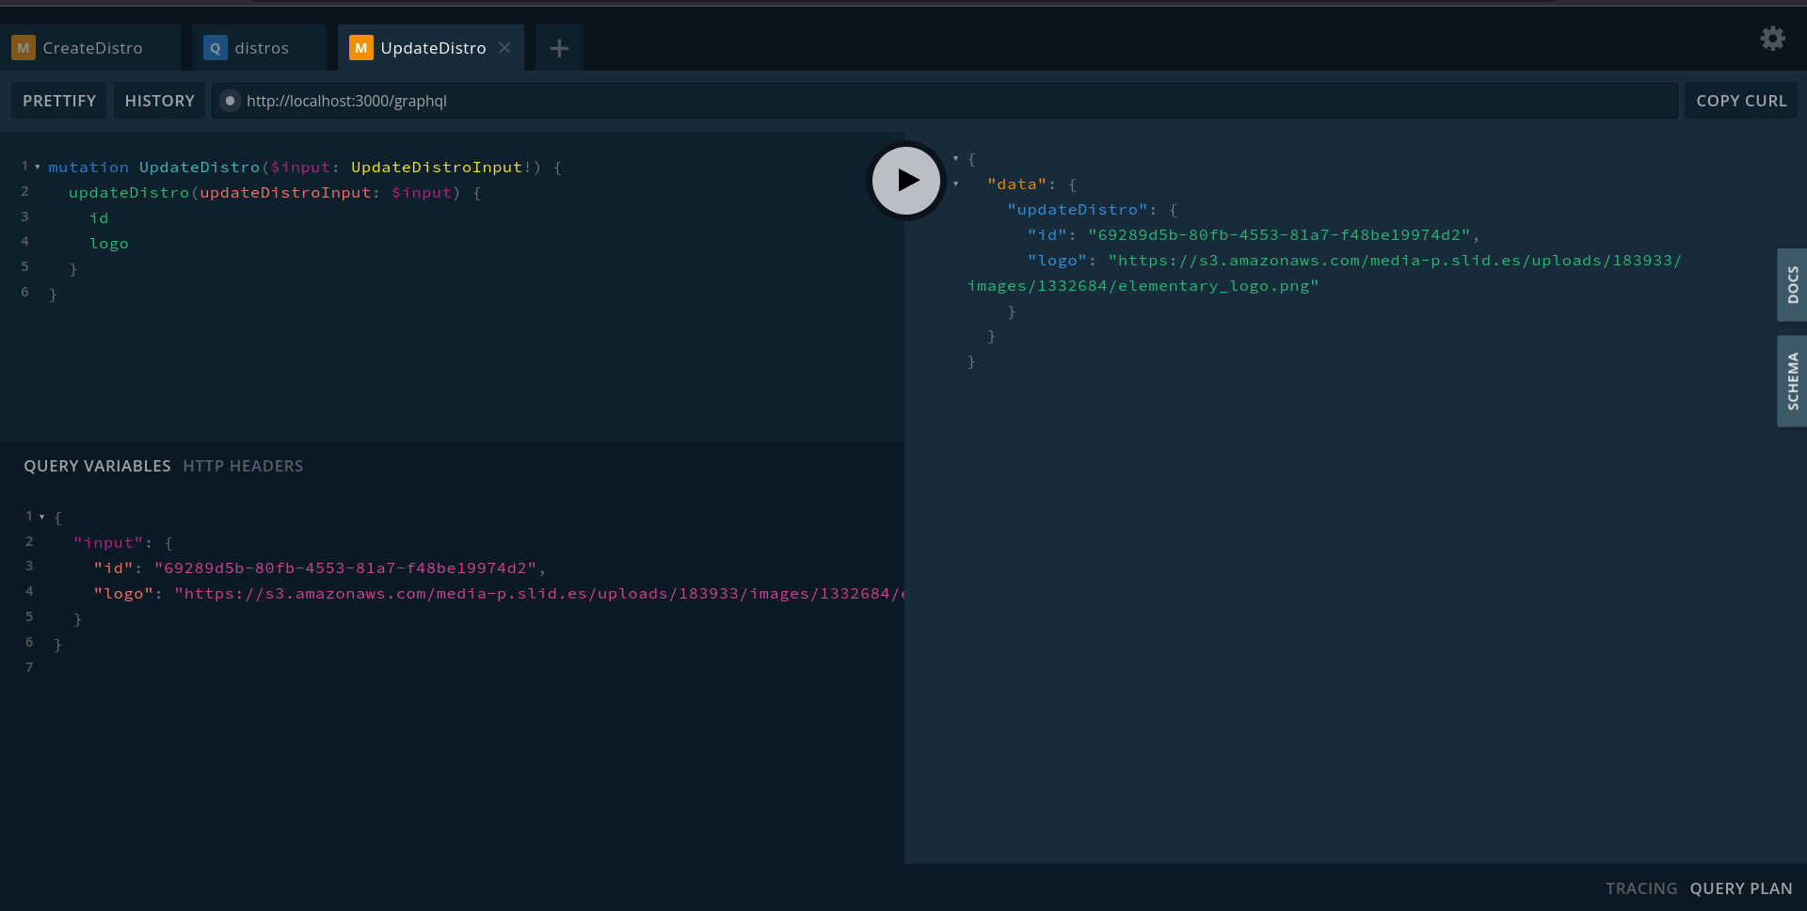Click the logo field in the query
1807x911 pixels.
(109, 244)
